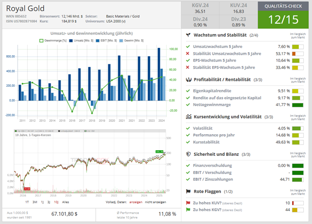Image resolution: width=312 pixels, height=224 pixels.
Task: Click the green check next to Kursstabilität
Action: [x=188, y=142]
